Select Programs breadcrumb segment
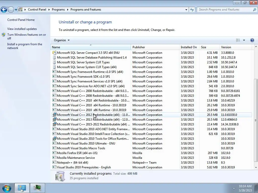The image size is (258, 193). click(x=58, y=10)
